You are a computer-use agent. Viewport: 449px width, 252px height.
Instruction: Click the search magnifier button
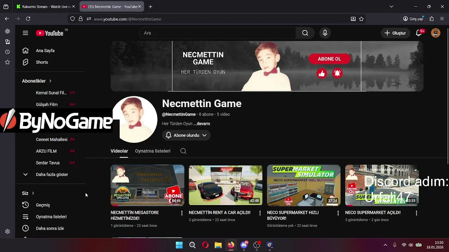click(x=305, y=33)
